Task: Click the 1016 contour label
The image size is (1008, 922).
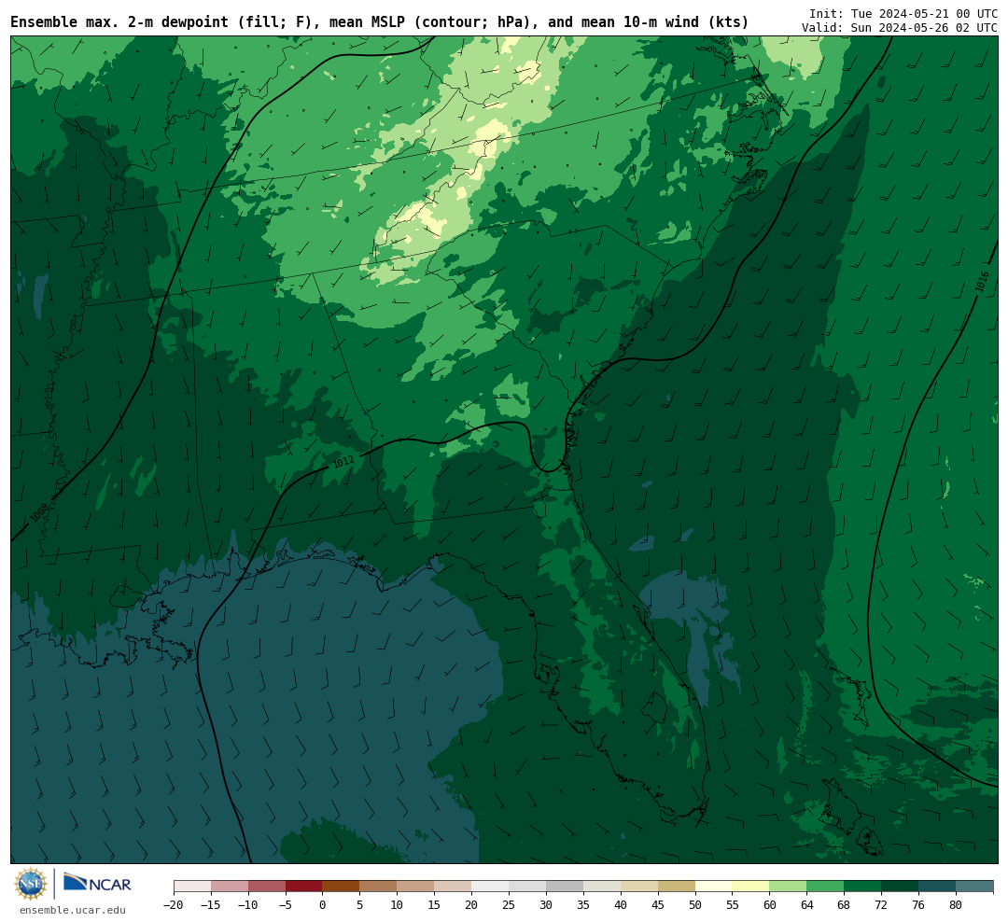Action: click(x=982, y=282)
